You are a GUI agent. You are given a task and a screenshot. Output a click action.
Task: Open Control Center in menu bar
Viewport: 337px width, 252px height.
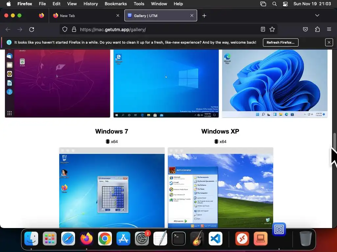[285, 4]
